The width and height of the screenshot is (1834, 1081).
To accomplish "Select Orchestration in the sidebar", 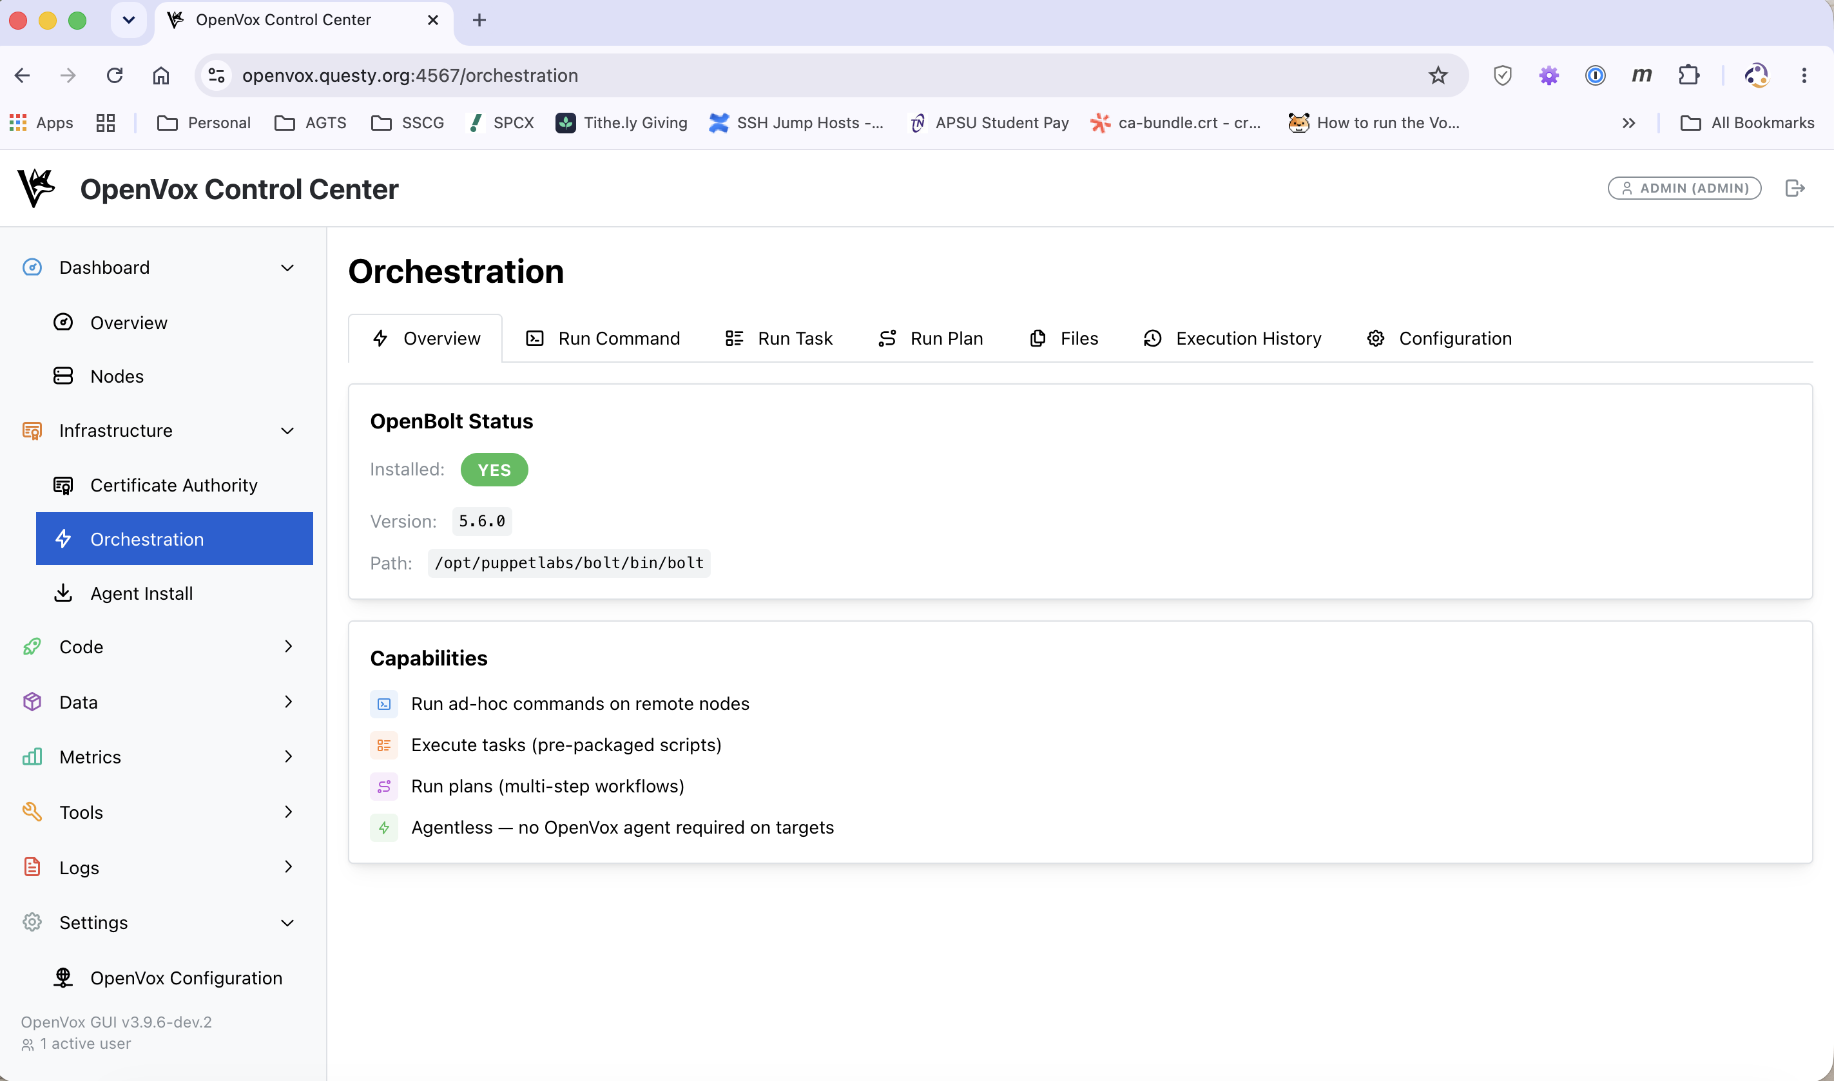I will [174, 539].
